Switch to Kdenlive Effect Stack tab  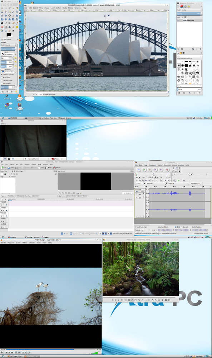pos(28,196)
